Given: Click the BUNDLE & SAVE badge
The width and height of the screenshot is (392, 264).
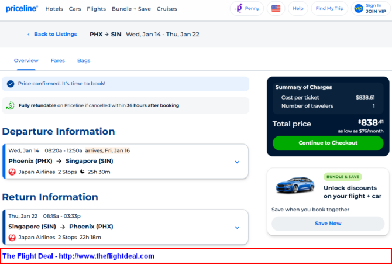Looking at the screenshot, I should coord(342,177).
